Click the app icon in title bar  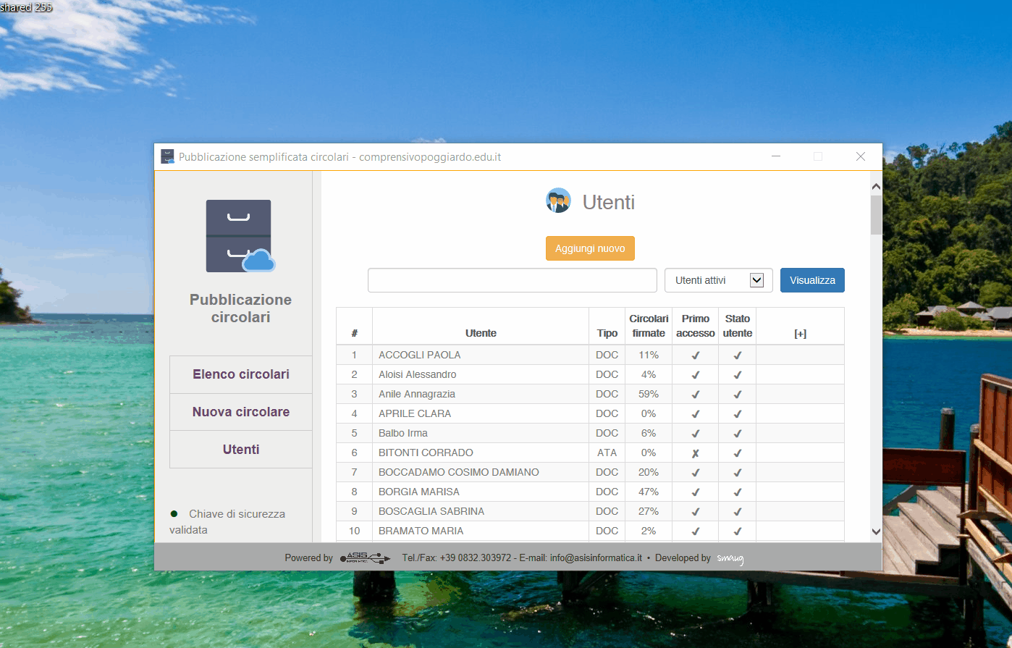pos(167,156)
